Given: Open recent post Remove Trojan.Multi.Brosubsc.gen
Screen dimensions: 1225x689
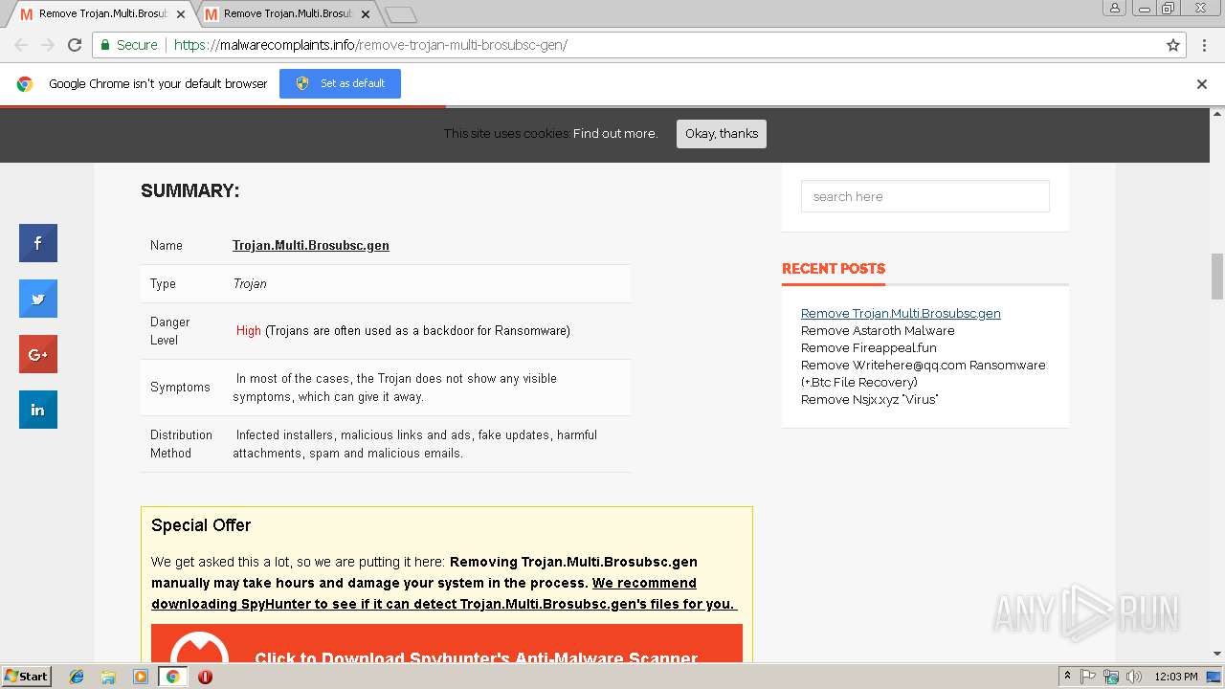Looking at the screenshot, I should 901,313.
